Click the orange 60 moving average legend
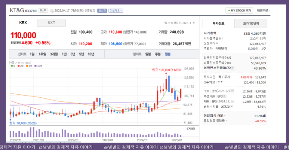This screenshot has height=150, width=289. (29, 66)
